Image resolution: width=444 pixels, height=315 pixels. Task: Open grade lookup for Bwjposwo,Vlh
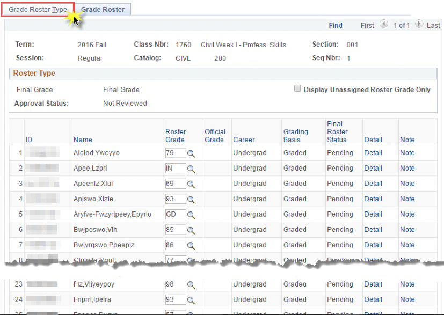point(191,230)
